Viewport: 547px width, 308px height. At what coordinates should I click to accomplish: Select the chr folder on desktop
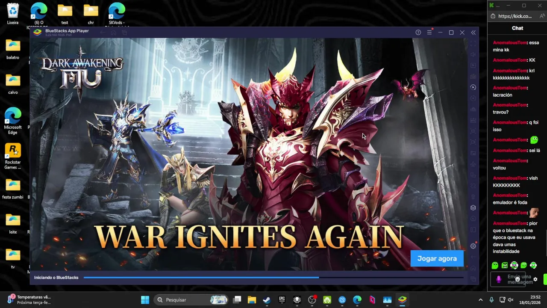point(91,14)
